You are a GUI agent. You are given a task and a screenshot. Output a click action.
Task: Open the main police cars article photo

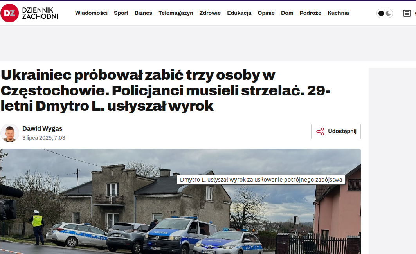click(180, 201)
